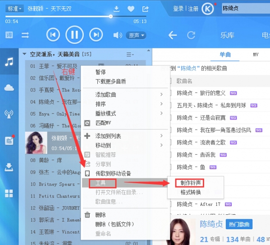Viewport: 270px width, 245px height.
Task: Change playback order with the shuffle arrows icon
Action: pos(25,35)
